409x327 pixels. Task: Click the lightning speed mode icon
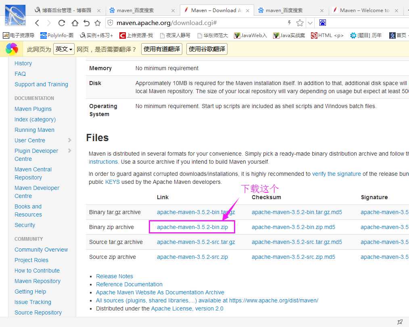(x=289, y=23)
